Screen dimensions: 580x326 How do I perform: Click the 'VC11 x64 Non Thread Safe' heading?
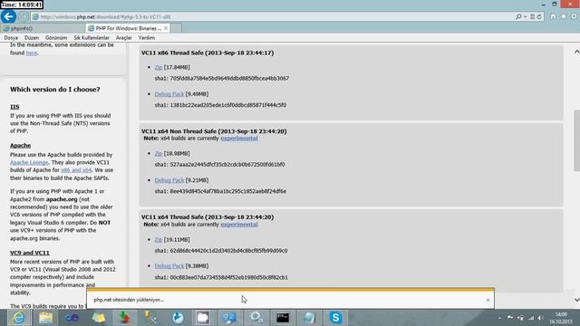(214, 131)
